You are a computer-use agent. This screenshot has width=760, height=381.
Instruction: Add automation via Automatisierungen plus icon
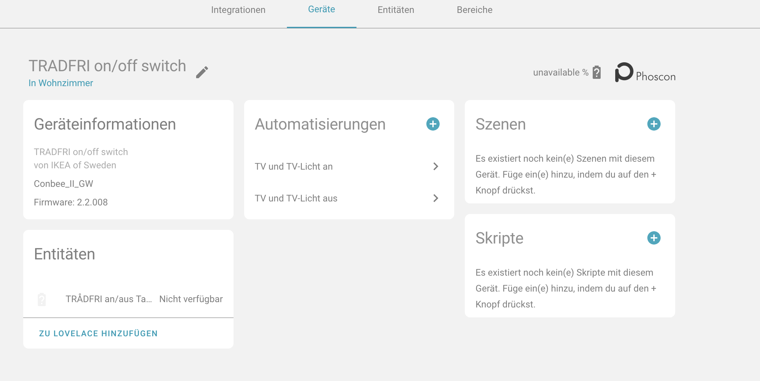tap(433, 124)
